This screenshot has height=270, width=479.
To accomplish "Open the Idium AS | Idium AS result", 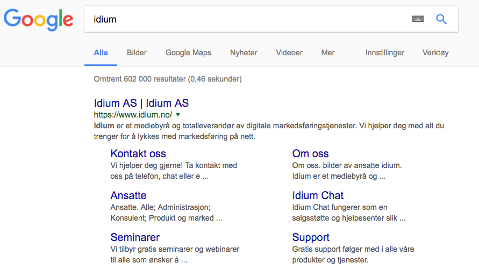I will click(x=141, y=103).
